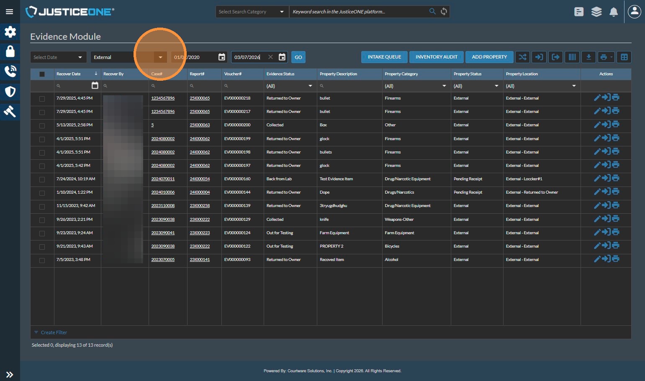Click the ADD PROPERTY button
Screen dimensions: 645x381
click(489, 57)
